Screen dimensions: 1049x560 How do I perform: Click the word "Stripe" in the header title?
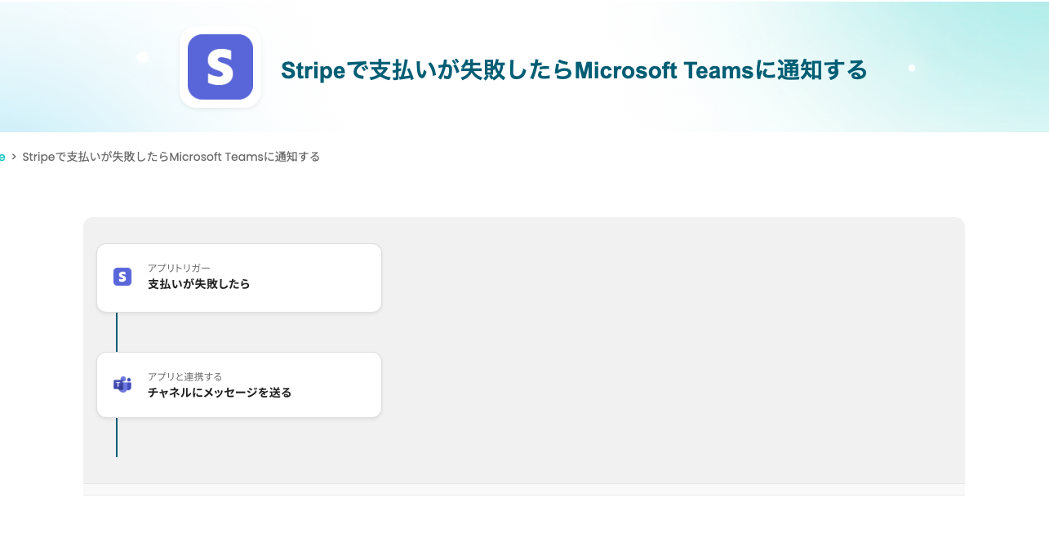click(313, 71)
